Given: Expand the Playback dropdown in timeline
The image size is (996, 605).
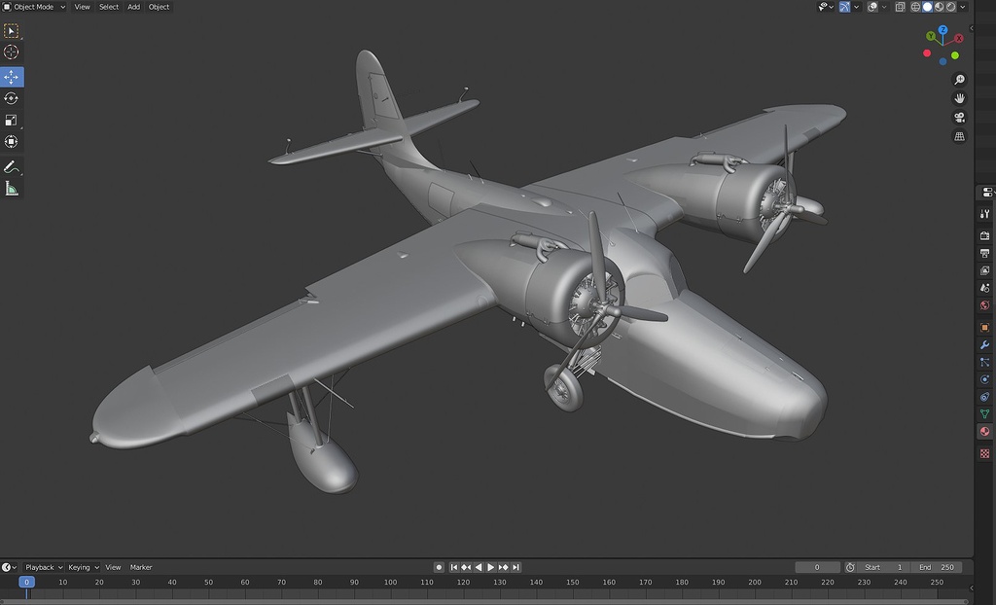Looking at the screenshot, I should coord(44,567).
